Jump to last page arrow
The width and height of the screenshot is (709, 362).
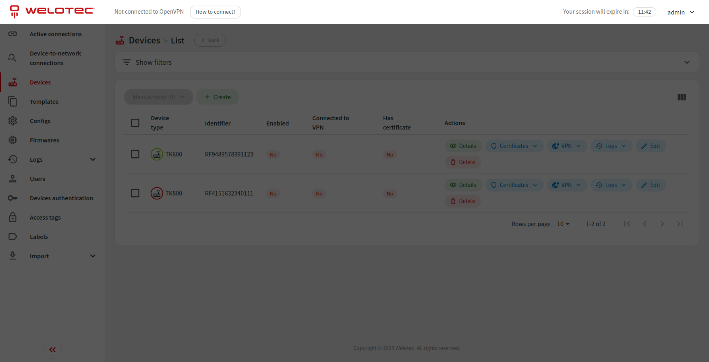680,224
